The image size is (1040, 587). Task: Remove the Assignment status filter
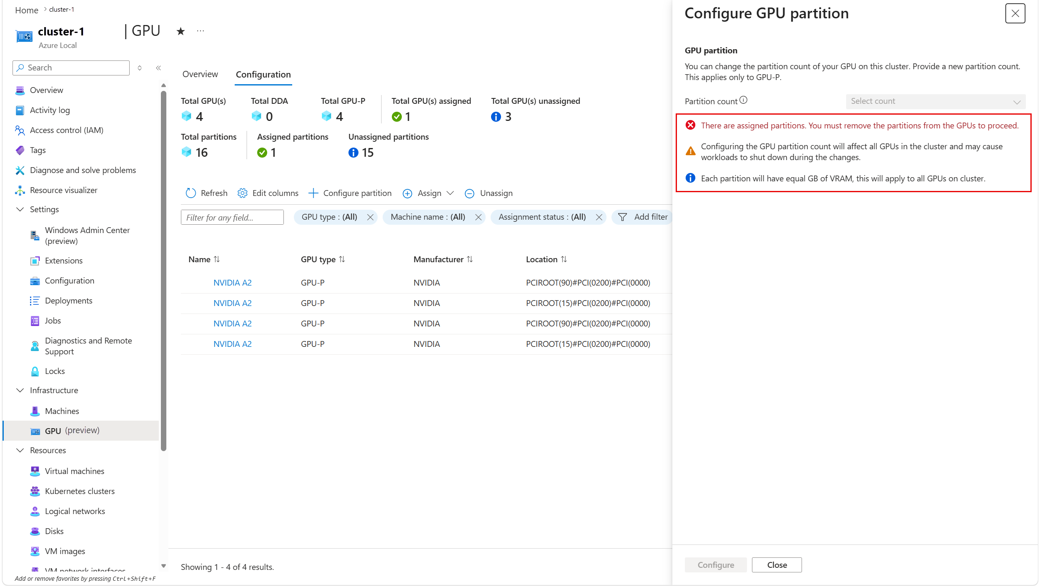pyautogui.click(x=599, y=217)
